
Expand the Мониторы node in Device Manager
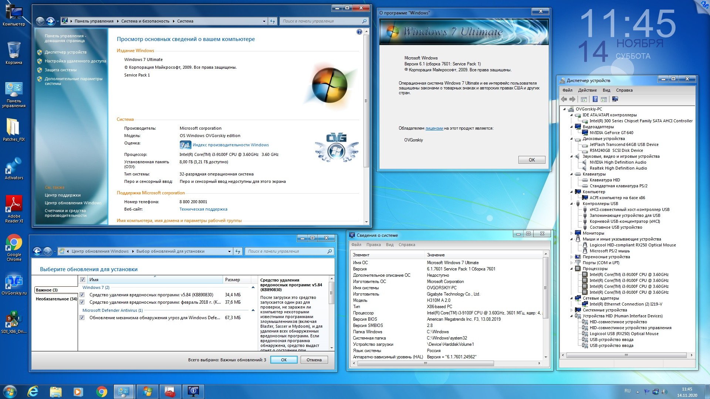coord(571,233)
